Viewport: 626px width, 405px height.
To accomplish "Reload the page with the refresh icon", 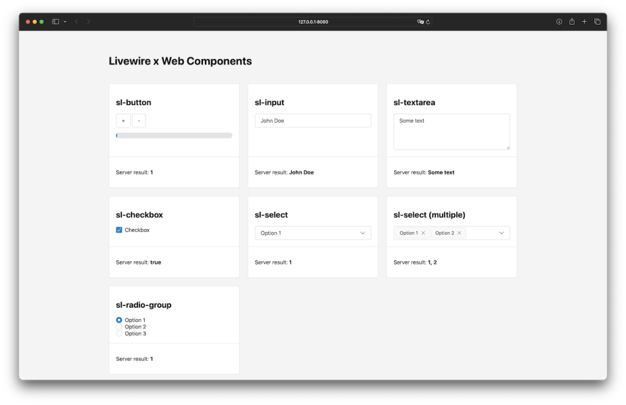I will (428, 21).
